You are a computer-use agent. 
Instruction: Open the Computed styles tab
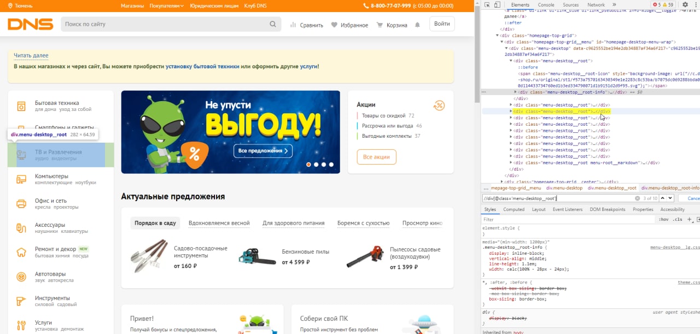point(514,209)
